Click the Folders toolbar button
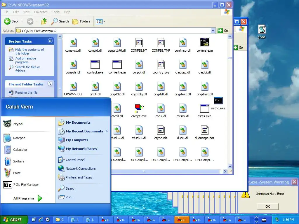This screenshot has height=224, width=299. (x=81, y=21)
